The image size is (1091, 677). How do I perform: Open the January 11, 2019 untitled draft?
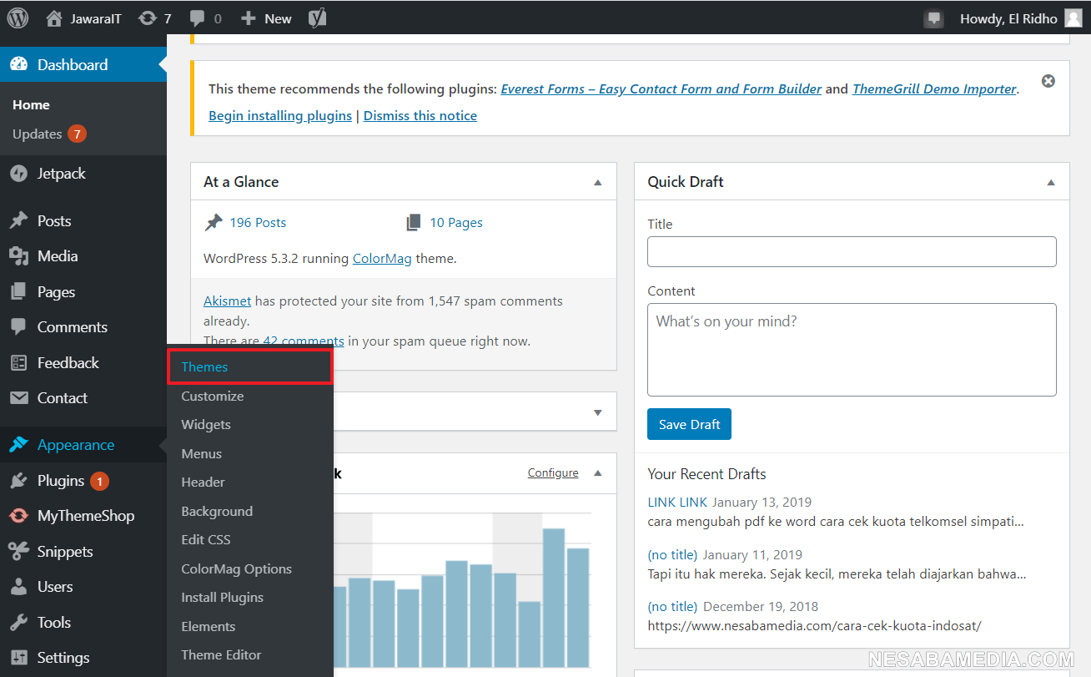click(672, 555)
